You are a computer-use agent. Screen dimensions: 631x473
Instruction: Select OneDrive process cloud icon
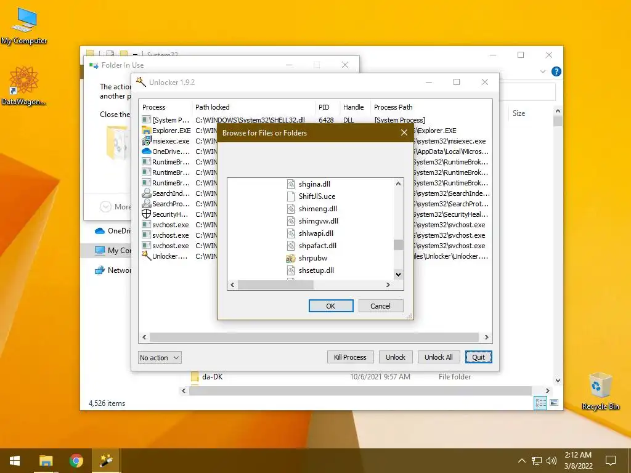pyautogui.click(x=146, y=152)
